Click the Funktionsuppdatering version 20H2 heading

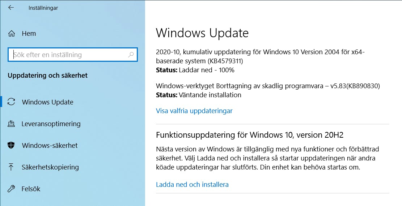click(x=249, y=135)
